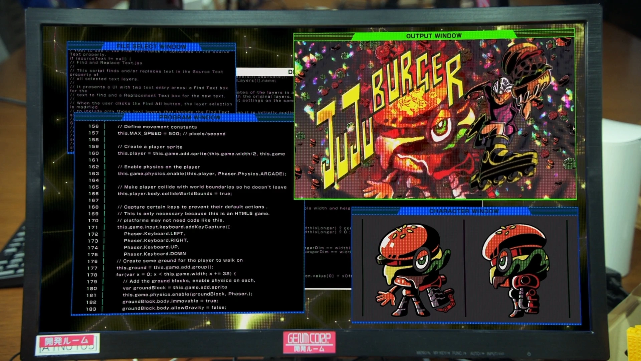Focus the PROGRAM WINDOW title bar
Screen dimensions: 641x361
(x=189, y=117)
